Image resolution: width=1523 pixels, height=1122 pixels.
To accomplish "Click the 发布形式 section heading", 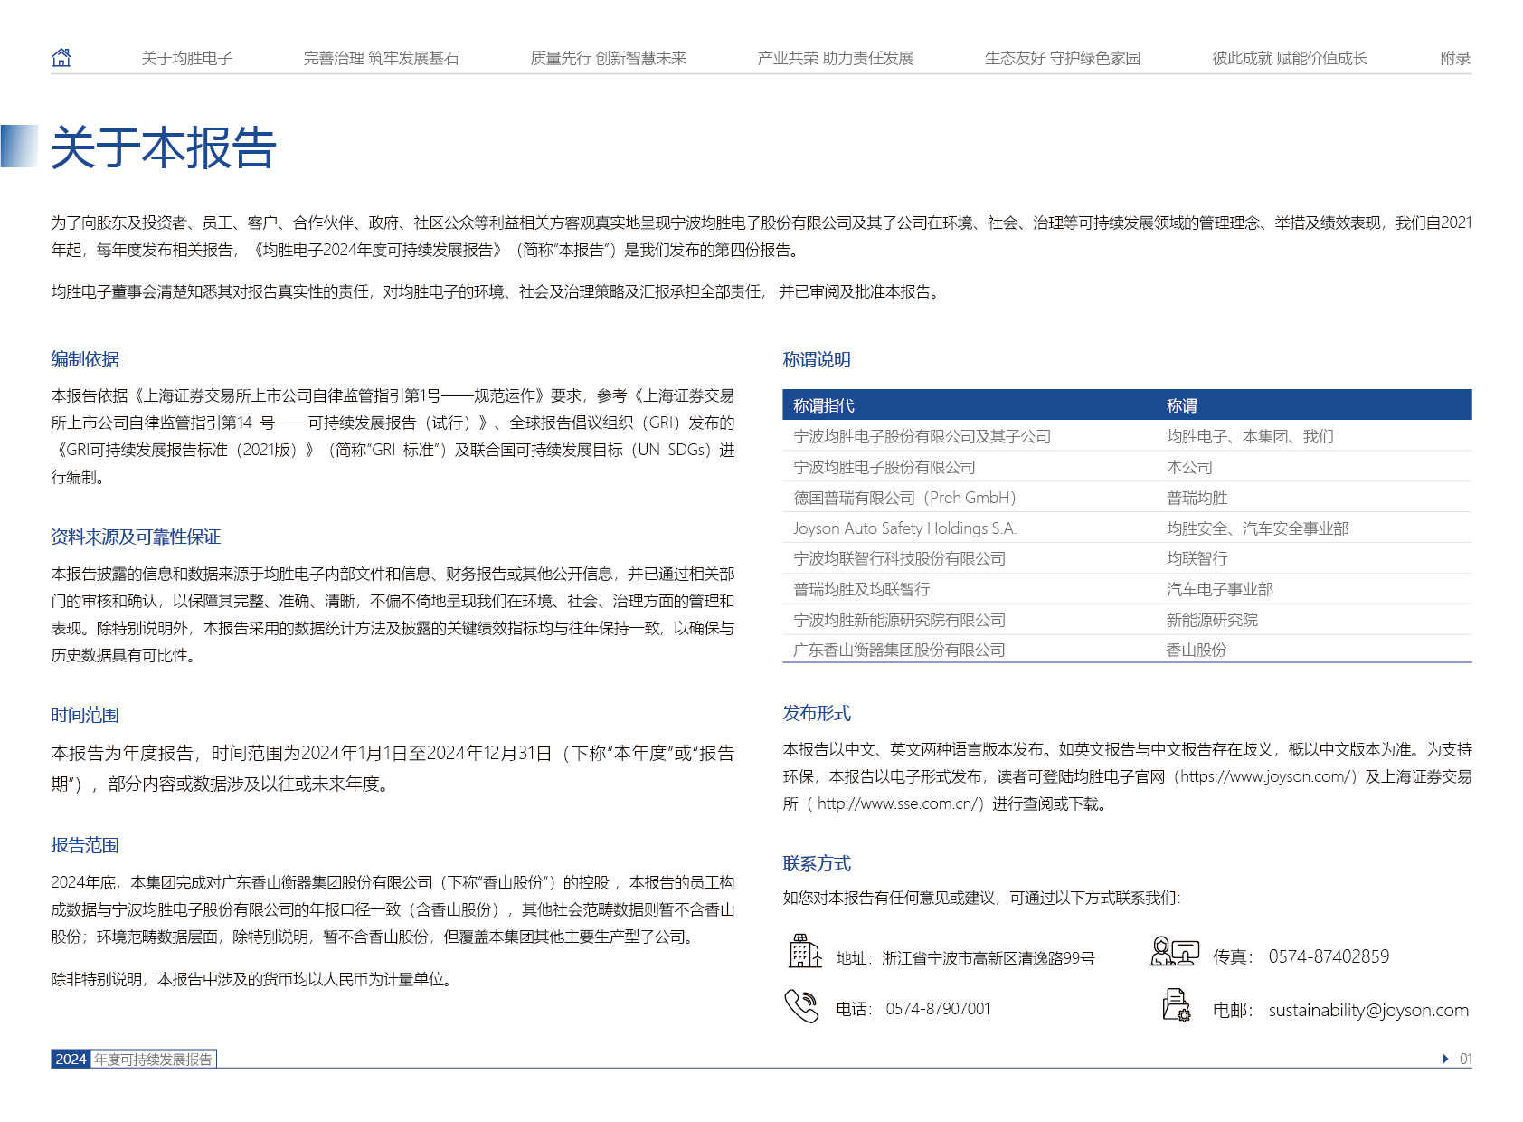I will 817,713.
